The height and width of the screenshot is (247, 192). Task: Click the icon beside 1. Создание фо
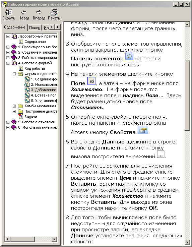click(x=27, y=79)
